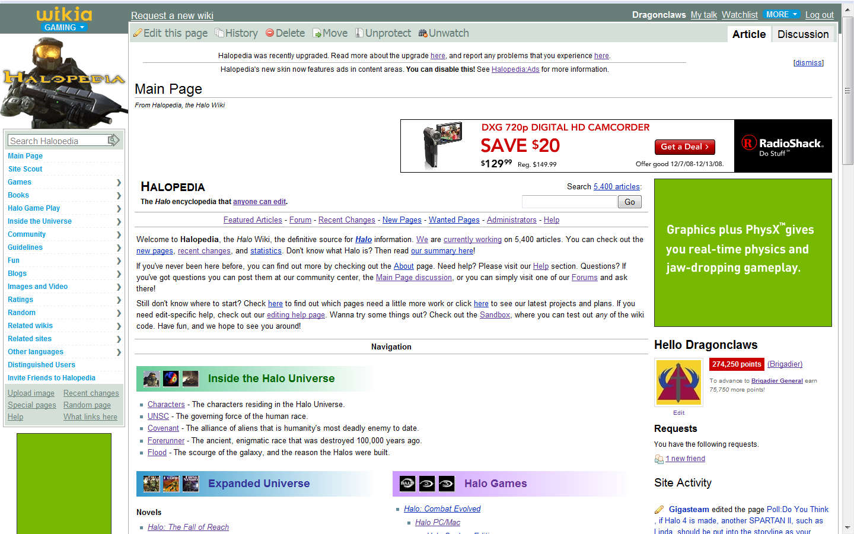This screenshot has width=854, height=534.
Task: Click the Dragonclaws user avatar thumbnail
Action: 678,383
